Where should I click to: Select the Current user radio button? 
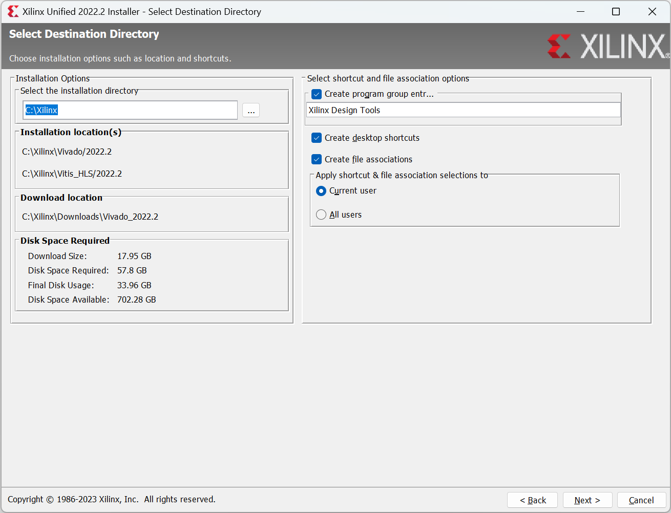[x=321, y=190]
